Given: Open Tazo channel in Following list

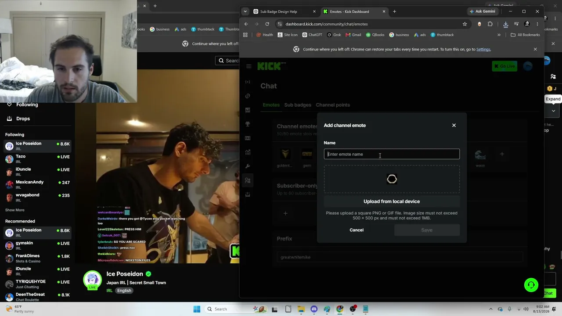Looking at the screenshot, I should [x=38, y=159].
